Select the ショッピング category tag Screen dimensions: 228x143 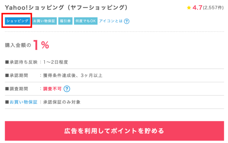[18, 21]
